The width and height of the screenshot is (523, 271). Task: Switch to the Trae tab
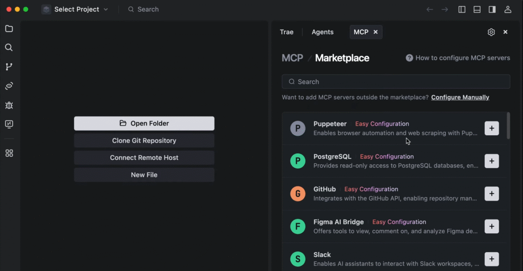tap(287, 32)
